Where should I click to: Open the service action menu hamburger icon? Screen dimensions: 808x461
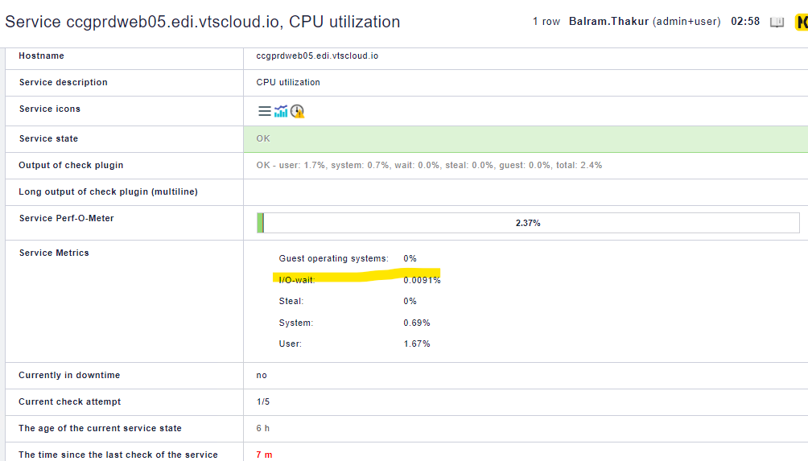point(264,112)
